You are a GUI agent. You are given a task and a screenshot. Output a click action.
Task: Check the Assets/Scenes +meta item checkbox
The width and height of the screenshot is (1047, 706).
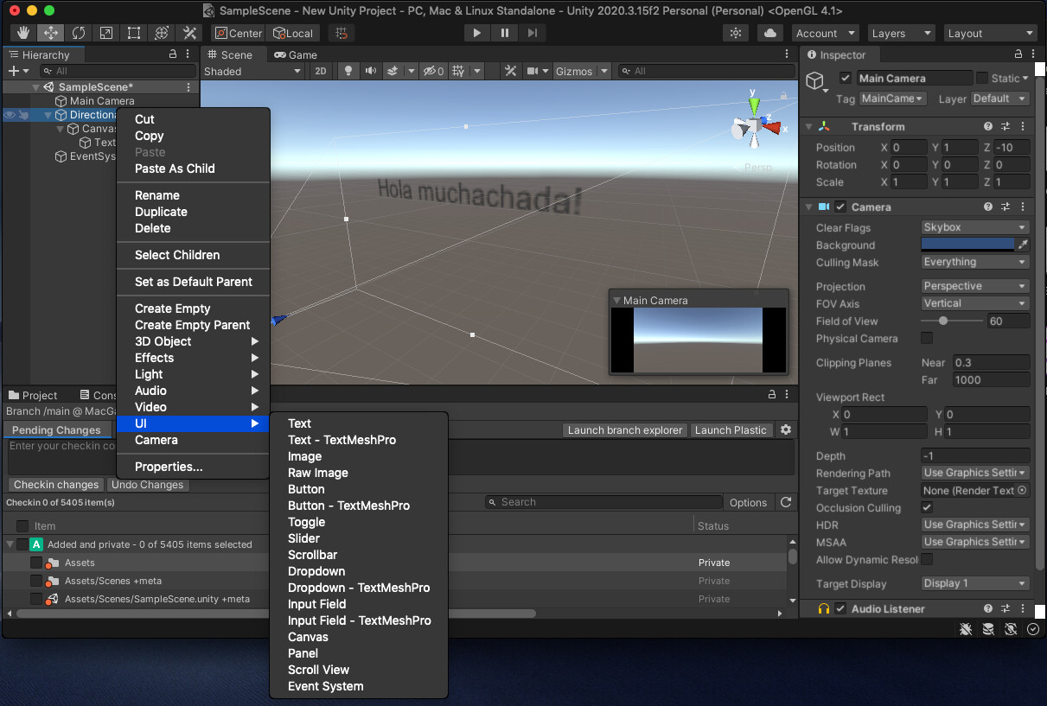[36, 581]
